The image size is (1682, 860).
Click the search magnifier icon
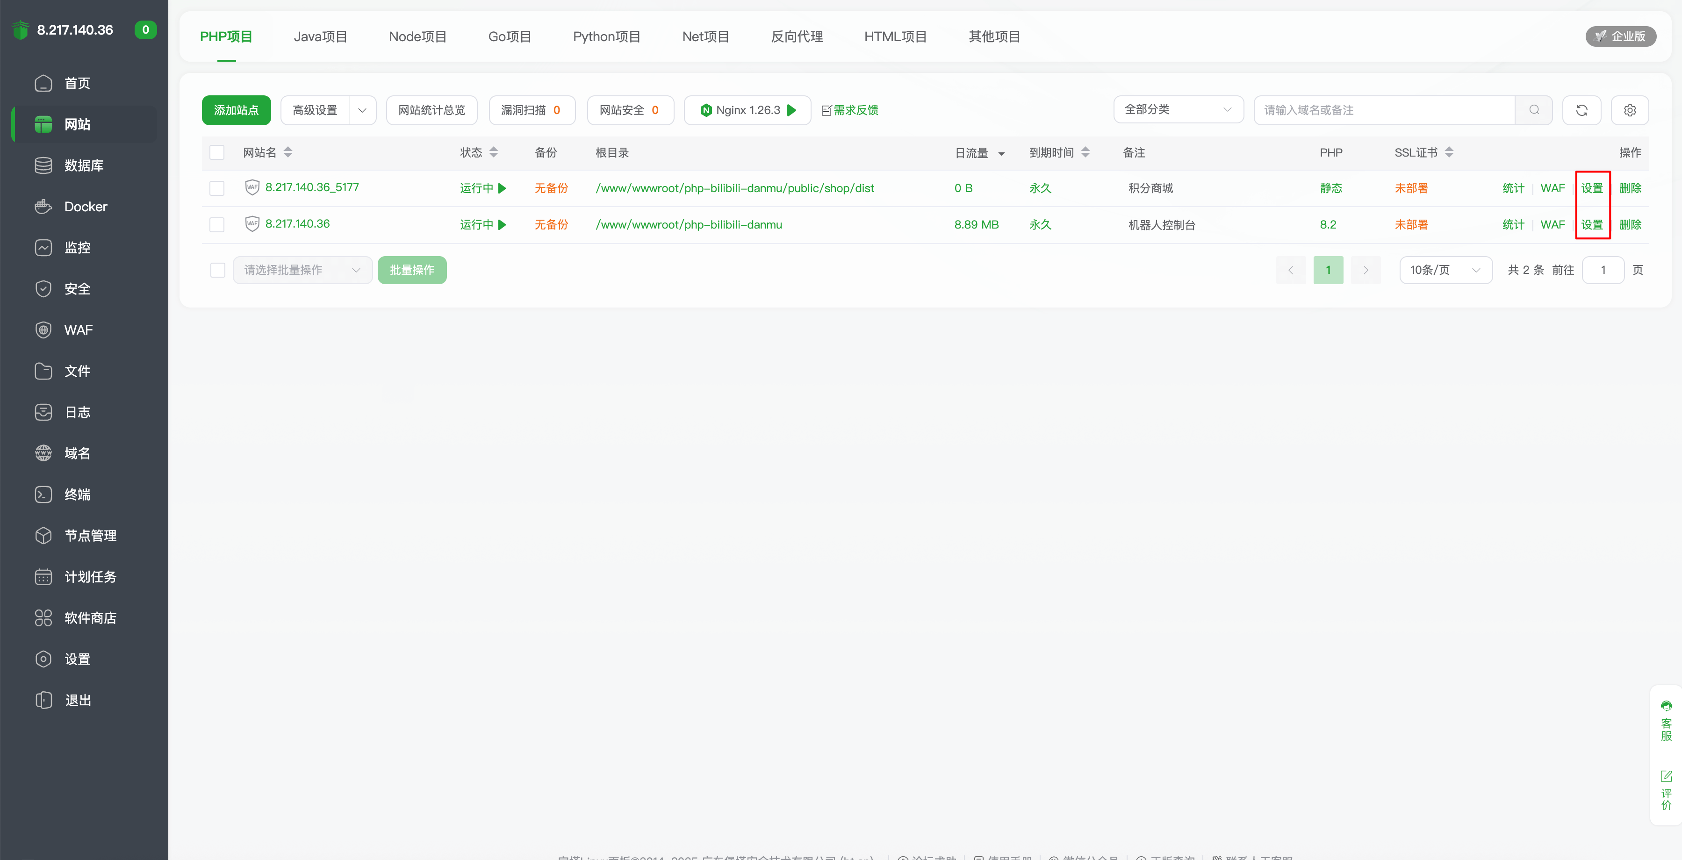coord(1534,110)
